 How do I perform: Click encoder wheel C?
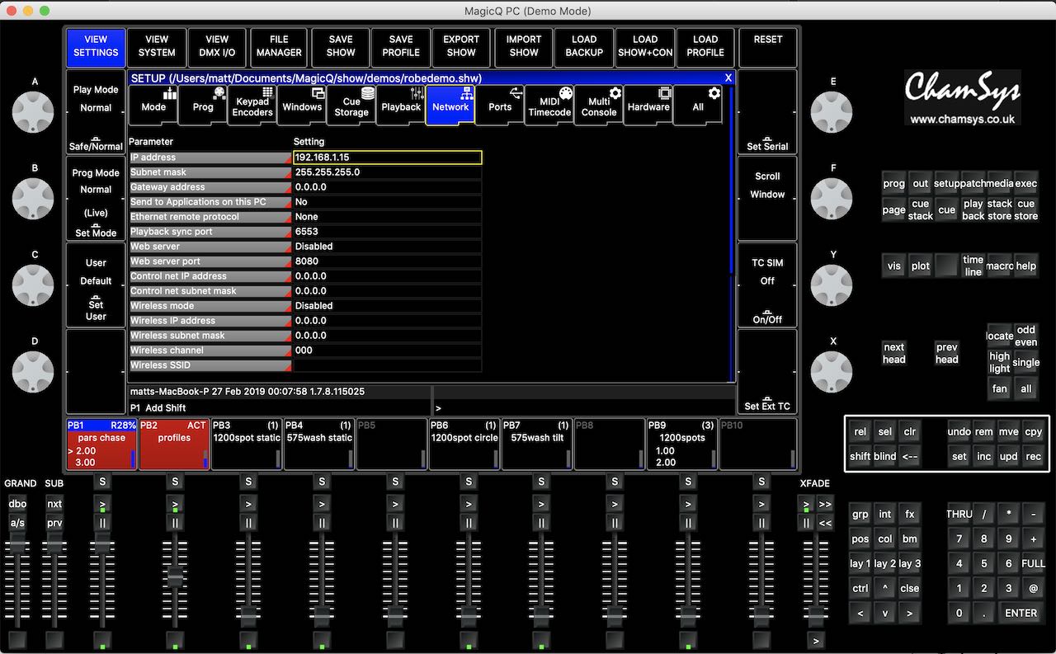tap(33, 285)
